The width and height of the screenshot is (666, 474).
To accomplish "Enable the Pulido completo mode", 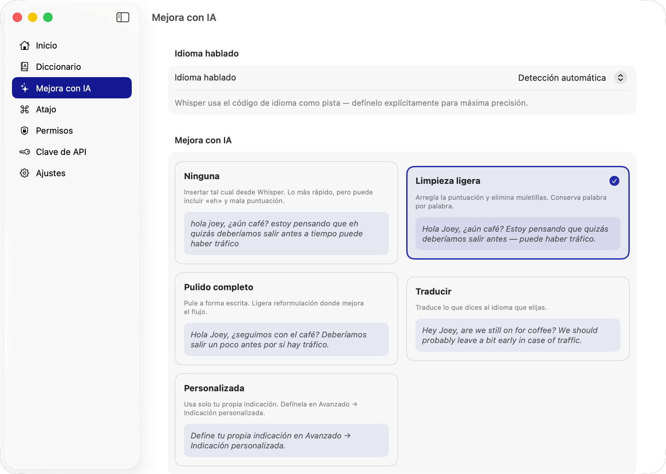I will [286, 319].
